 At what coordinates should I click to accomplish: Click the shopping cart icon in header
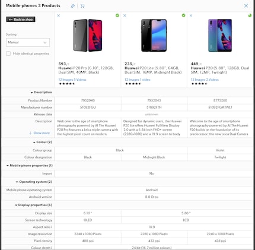pyautogui.click(x=82, y=6)
